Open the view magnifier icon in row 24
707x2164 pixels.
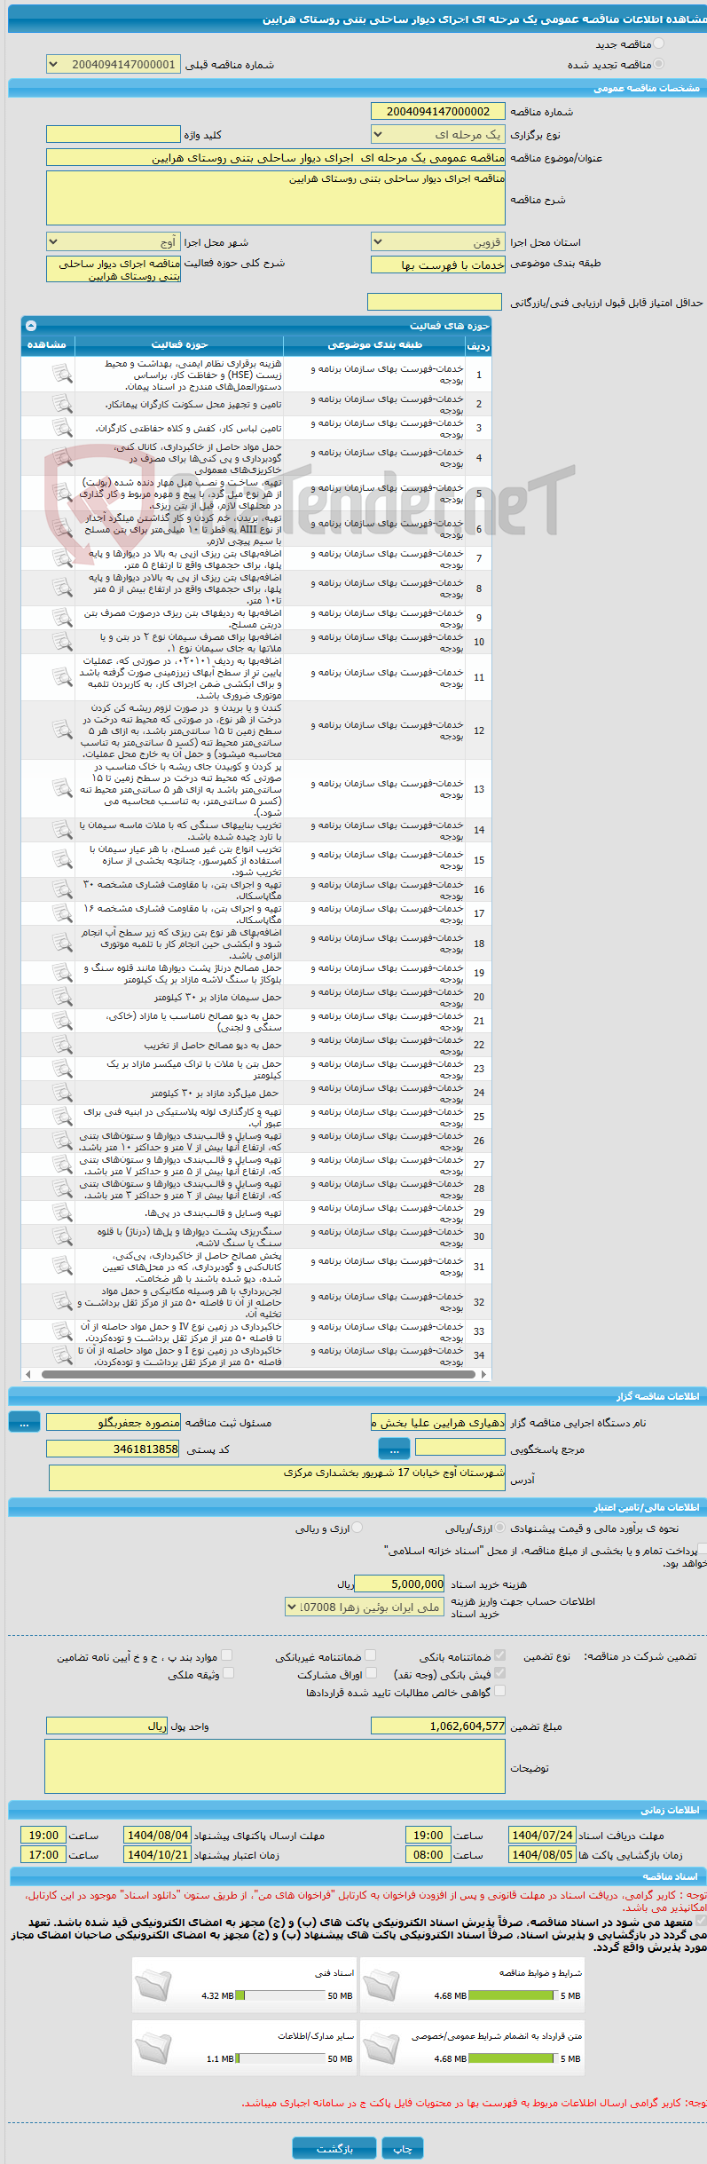[61, 1093]
